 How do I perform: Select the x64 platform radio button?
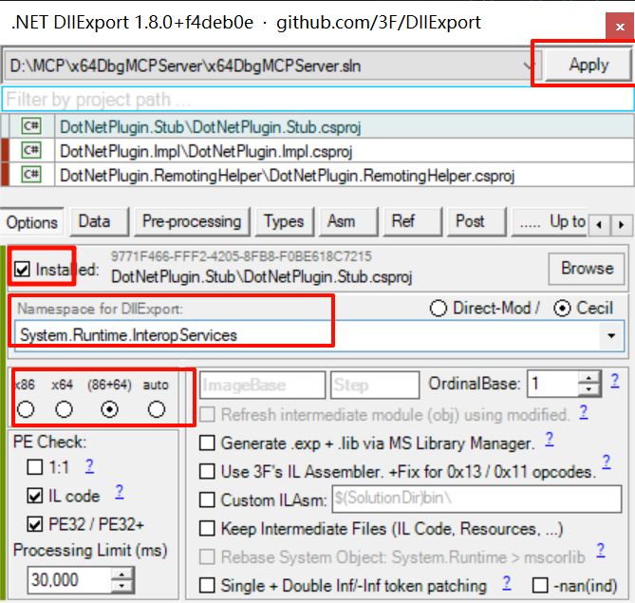pos(64,409)
